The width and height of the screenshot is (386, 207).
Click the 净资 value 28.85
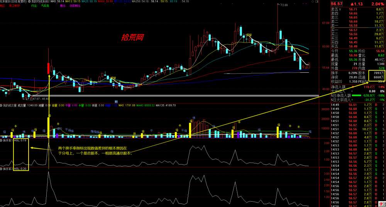click(x=353, y=77)
